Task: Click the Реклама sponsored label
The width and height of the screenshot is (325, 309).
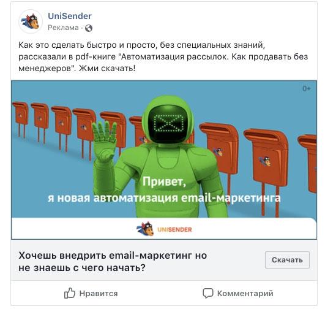Action: (63, 28)
